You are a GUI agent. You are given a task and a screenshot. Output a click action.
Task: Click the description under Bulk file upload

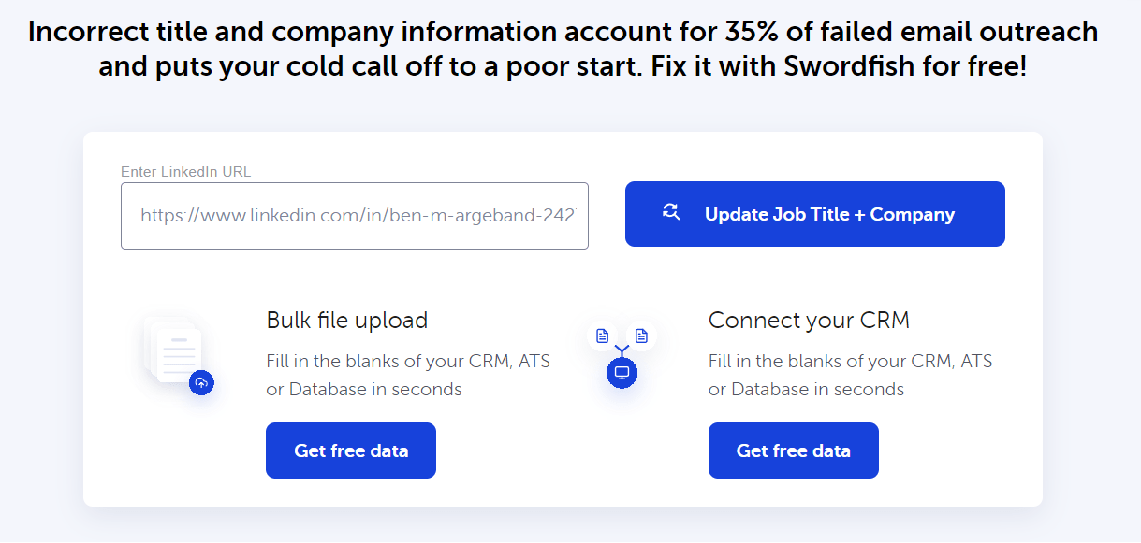(406, 374)
